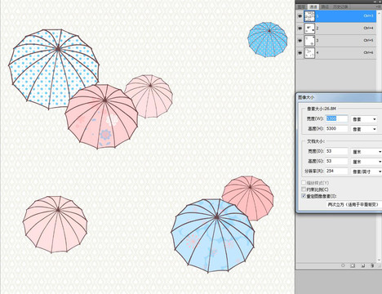382x294 pixels.
Task: Enable the 约束比例 (Constrain Proportions) checkbox
Action: click(x=304, y=189)
